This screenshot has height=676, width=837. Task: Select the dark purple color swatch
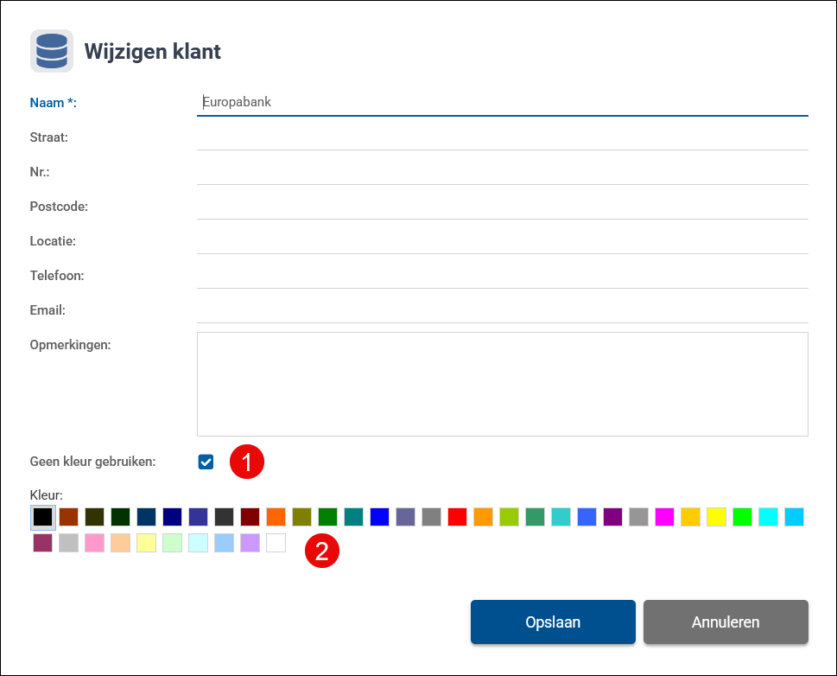[613, 517]
